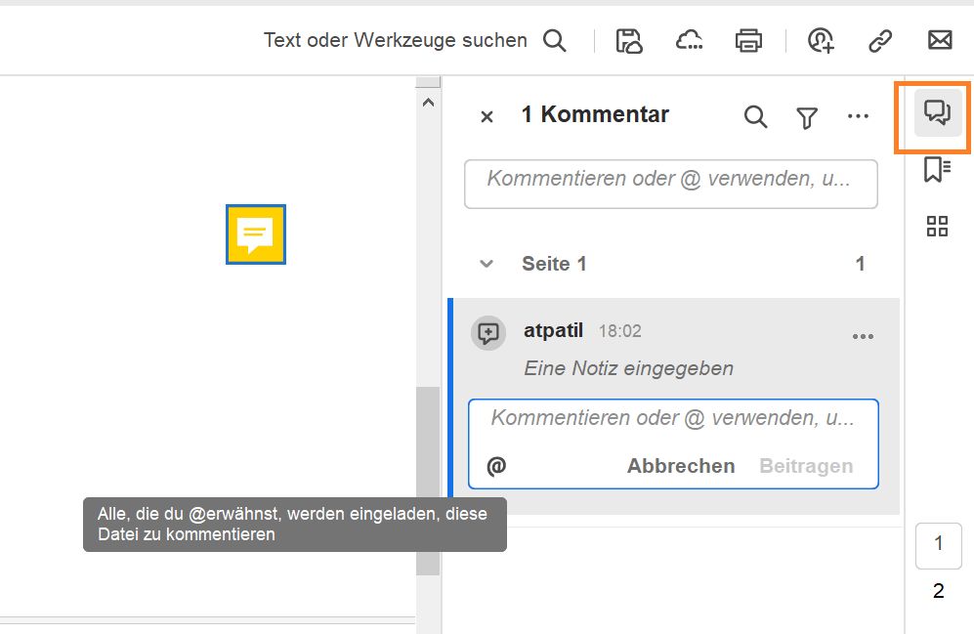This screenshot has height=634, width=974.
Task: Open more options on atpatil's comment
Action: click(x=863, y=335)
